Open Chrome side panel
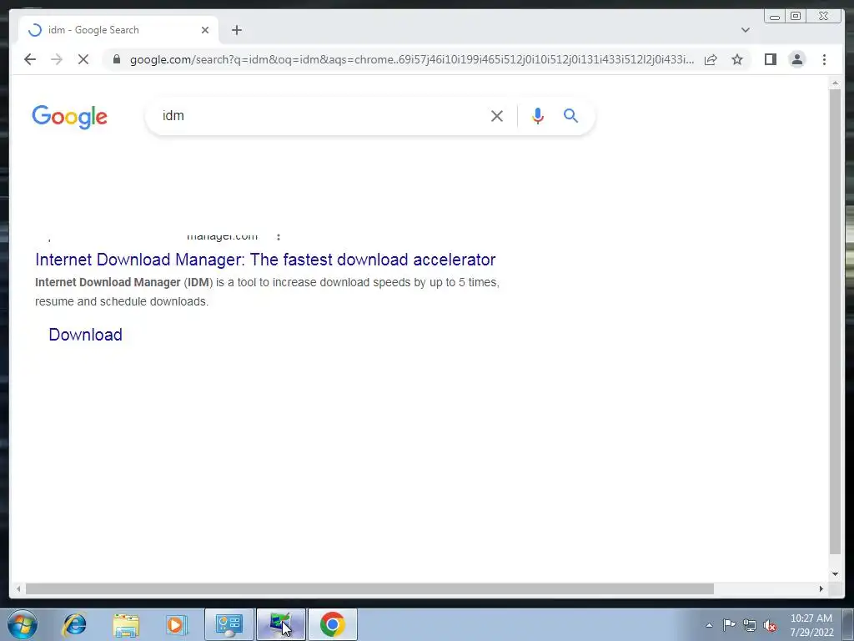The height and width of the screenshot is (641, 854). pyautogui.click(x=770, y=59)
